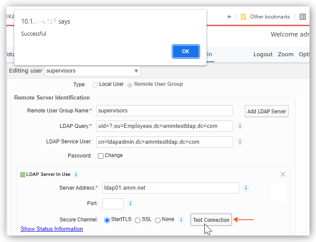316x242 pixels.
Task: Show info for LDAP Query
Action: (x=240, y=126)
